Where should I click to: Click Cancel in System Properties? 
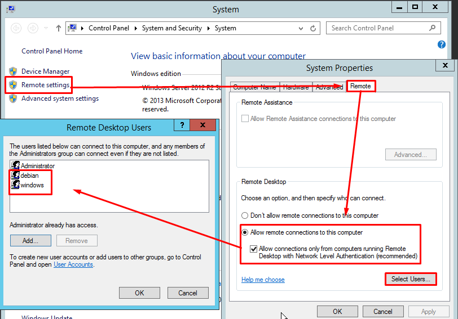382,312
